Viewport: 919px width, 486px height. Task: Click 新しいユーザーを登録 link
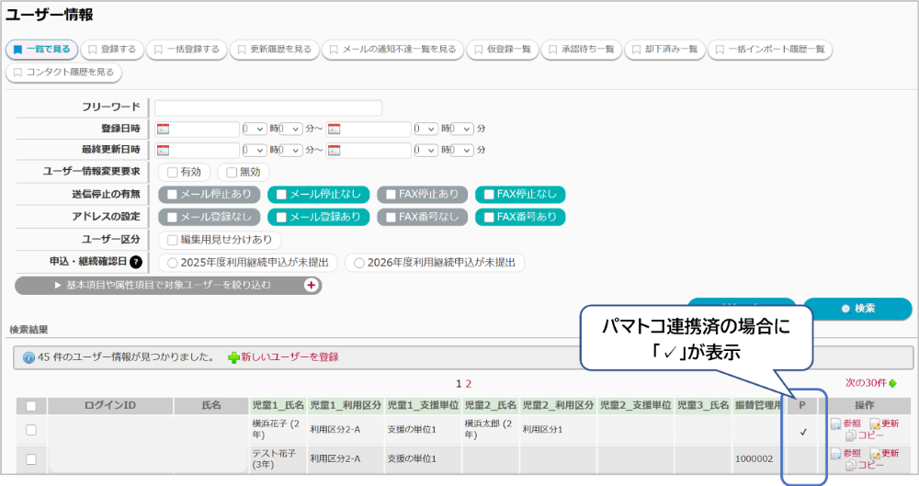289,356
